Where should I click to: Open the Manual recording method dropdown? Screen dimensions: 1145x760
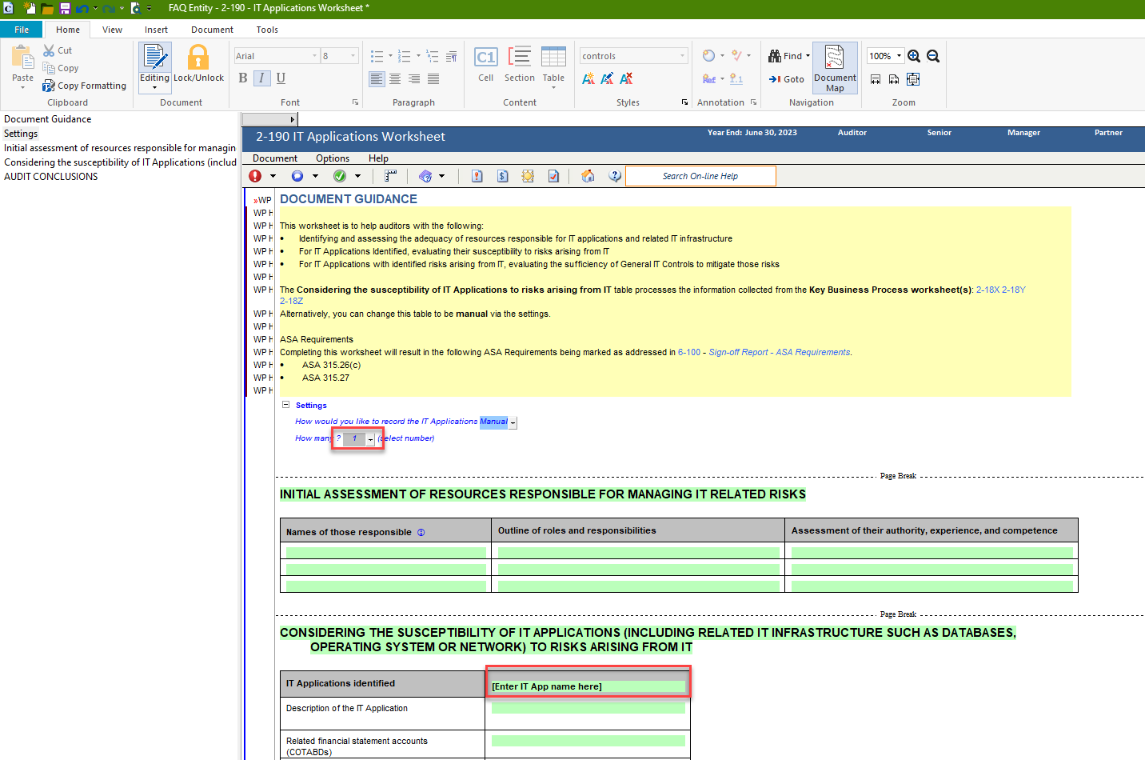pos(513,422)
